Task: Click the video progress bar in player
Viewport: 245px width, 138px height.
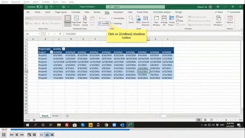Action: tap(127, 130)
